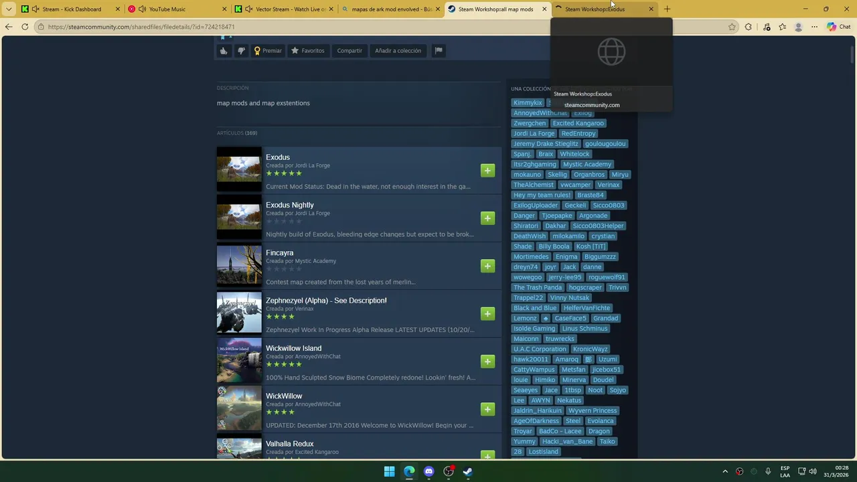Show hidden system tray icons
Image resolution: width=857 pixels, height=482 pixels.
tap(725, 471)
